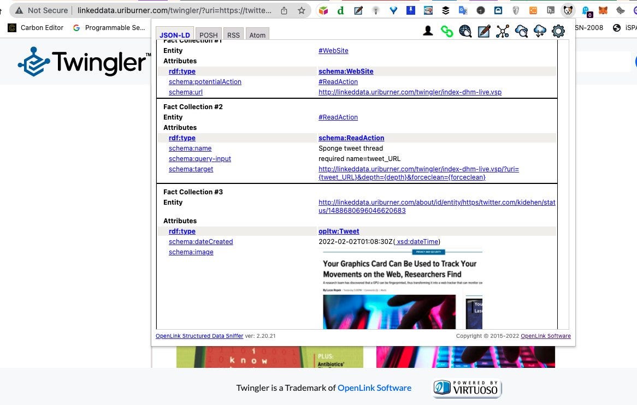Click the 'Fact Collection #3' heading

click(193, 192)
